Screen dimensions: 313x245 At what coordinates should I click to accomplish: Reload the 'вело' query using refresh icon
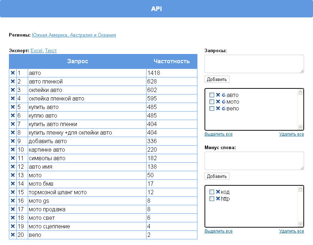point(223,109)
